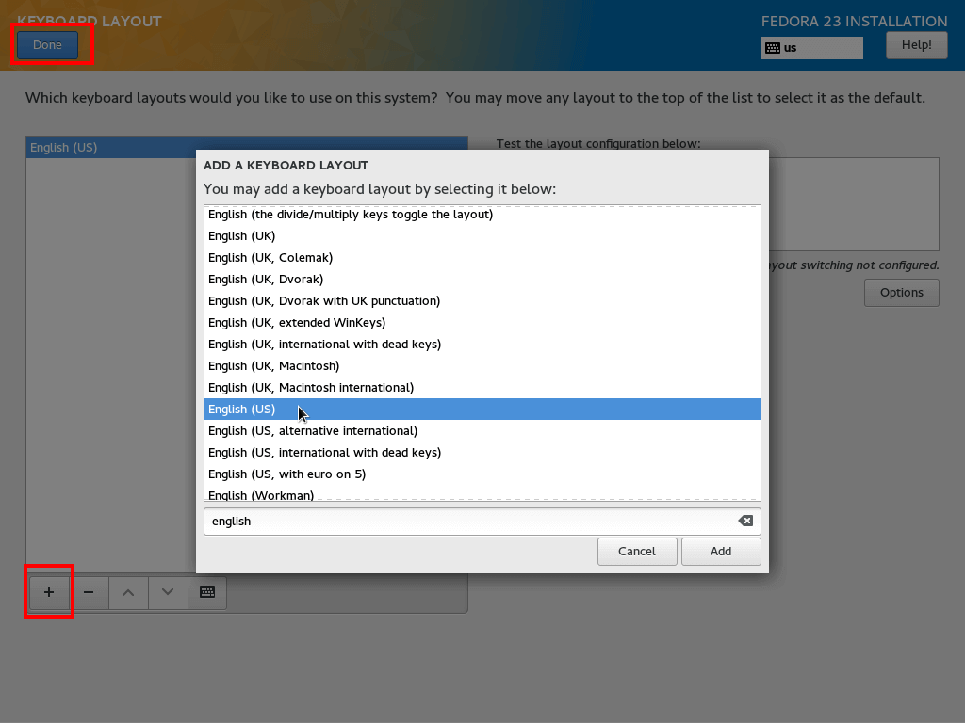This screenshot has height=723, width=965.
Task: Click Done to finish keyboard layout
Action: (x=47, y=44)
